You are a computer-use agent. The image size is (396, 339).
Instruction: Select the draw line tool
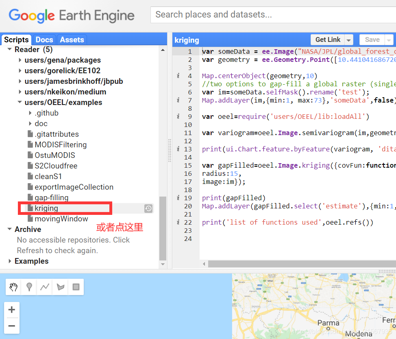45,287
